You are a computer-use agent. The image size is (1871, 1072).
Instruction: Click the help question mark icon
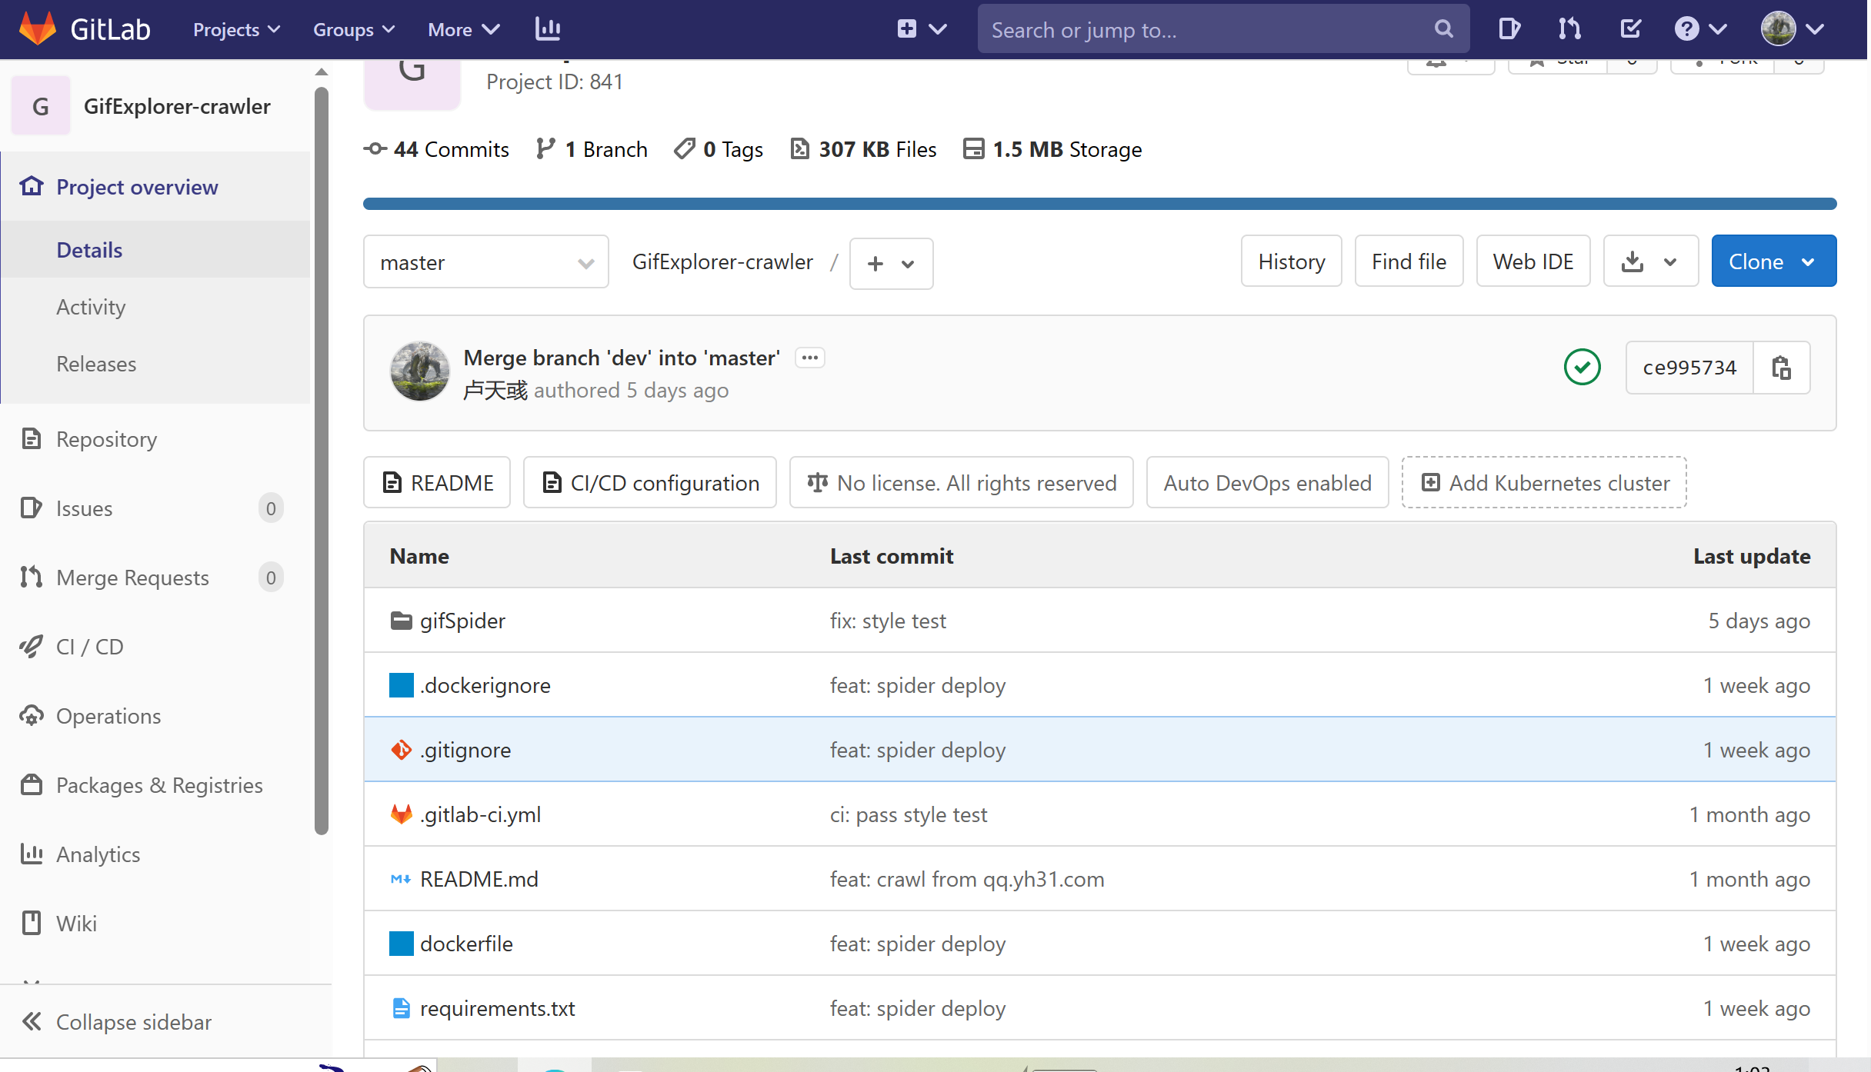(1686, 29)
